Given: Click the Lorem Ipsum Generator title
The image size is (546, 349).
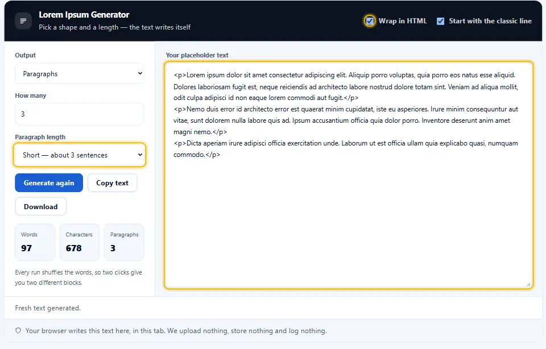Looking at the screenshot, I should pyautogui.click(x=84, y=15).
